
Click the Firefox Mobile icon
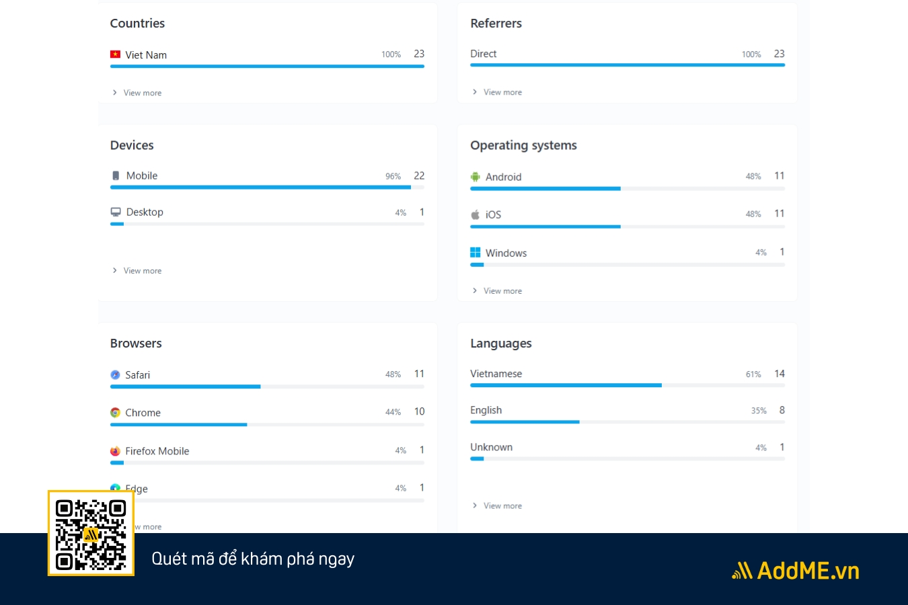coord(115,451)
